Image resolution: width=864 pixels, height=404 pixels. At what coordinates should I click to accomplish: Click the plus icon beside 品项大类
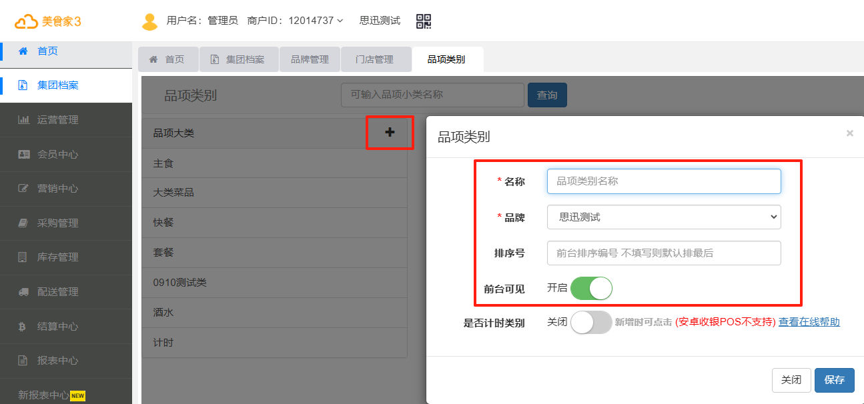point(390,133)
